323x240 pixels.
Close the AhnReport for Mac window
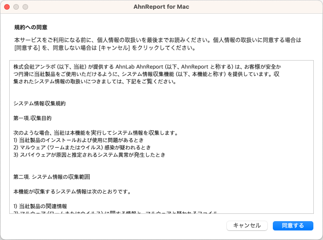pos(7,7)
